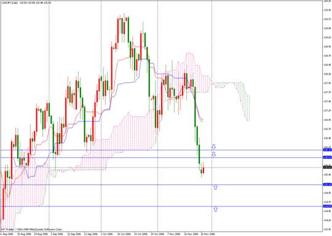The height and width of the screenshot is (236, 332).
Task: Click the up-arrow marker below third blue line
Action: point(215,187)
